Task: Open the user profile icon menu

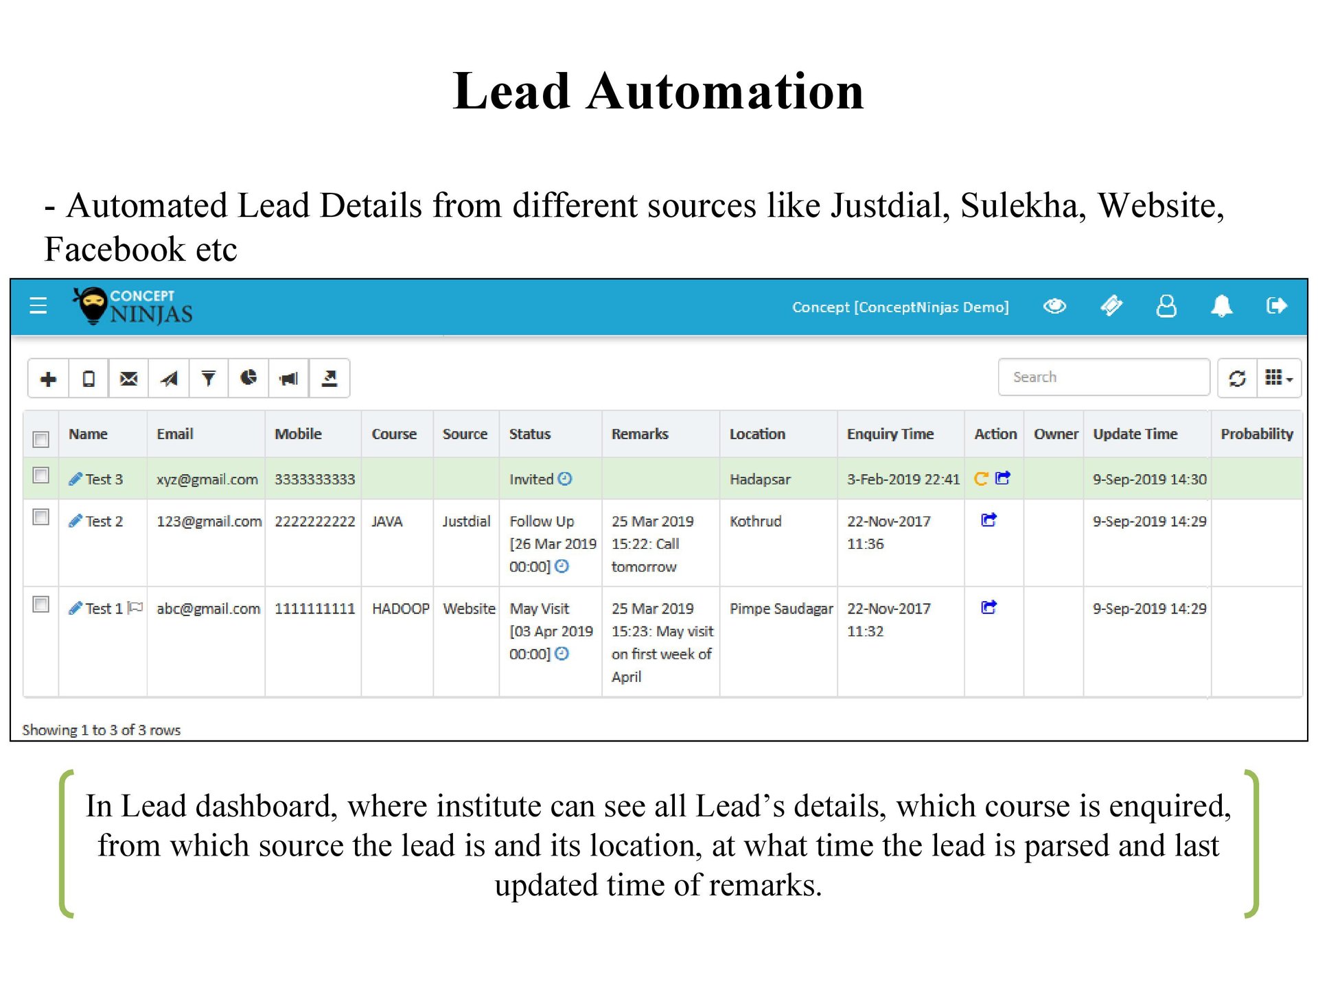Action: point(1166,306)
